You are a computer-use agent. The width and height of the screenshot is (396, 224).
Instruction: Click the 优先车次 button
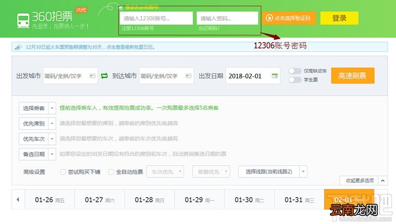(x=34, y=139)
